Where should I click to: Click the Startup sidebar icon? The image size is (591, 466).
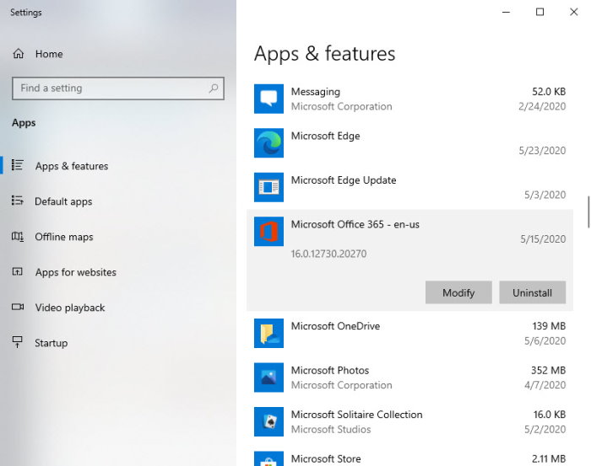pyautogui.click(x=18, y=342)
